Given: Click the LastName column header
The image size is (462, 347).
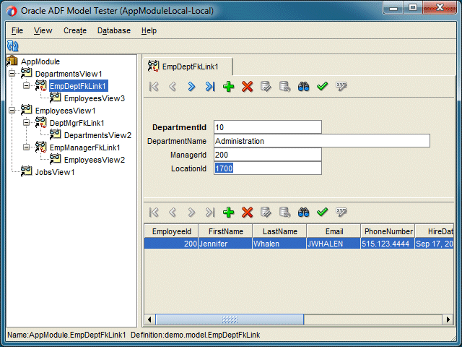Looking at the screenshot, I should [x=279, y=231].
